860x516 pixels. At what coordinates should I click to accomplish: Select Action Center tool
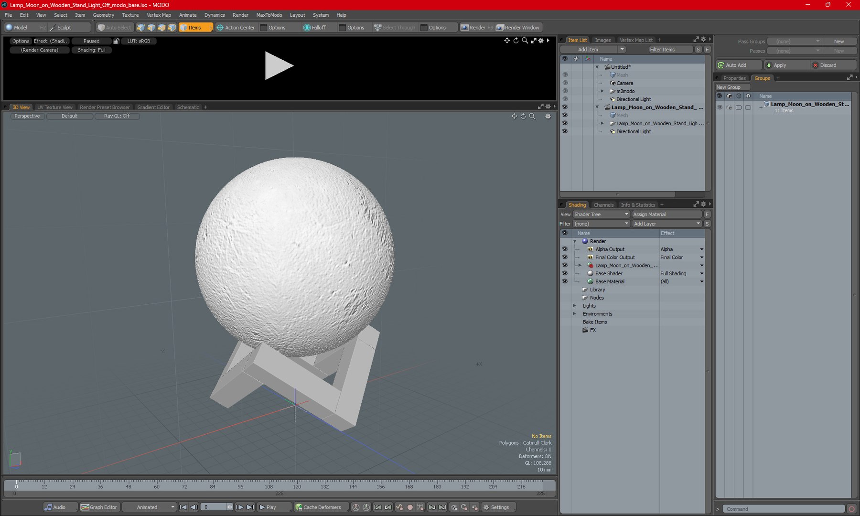click(x=236, y=27)
